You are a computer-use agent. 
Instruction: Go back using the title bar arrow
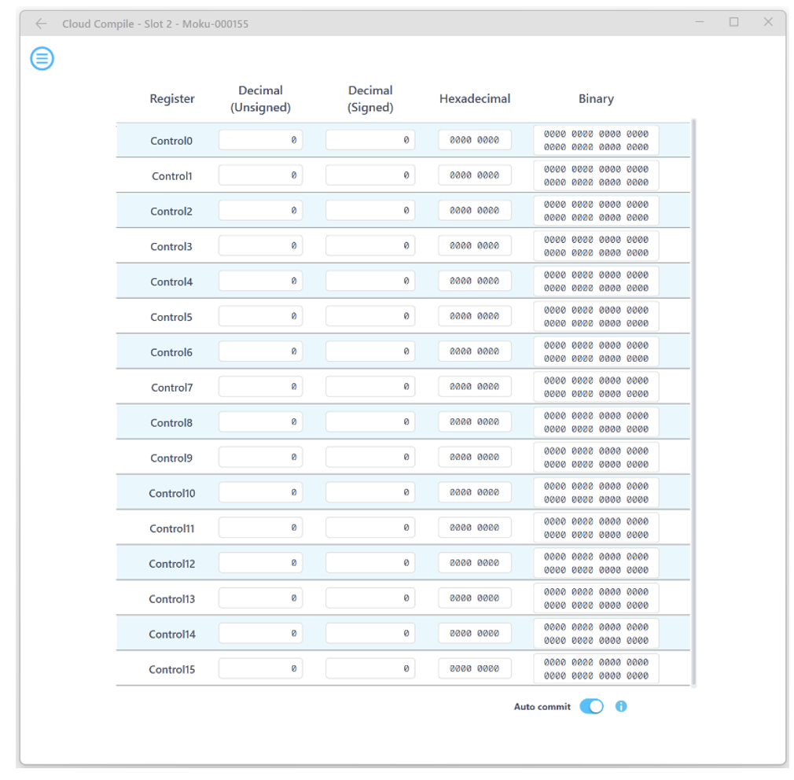click(x=41, y=24)
